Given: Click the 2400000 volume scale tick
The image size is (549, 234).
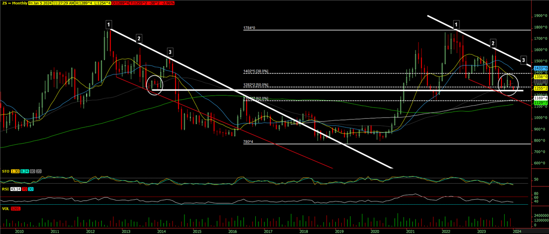Looking at the screenshot, I should [540, 215].
